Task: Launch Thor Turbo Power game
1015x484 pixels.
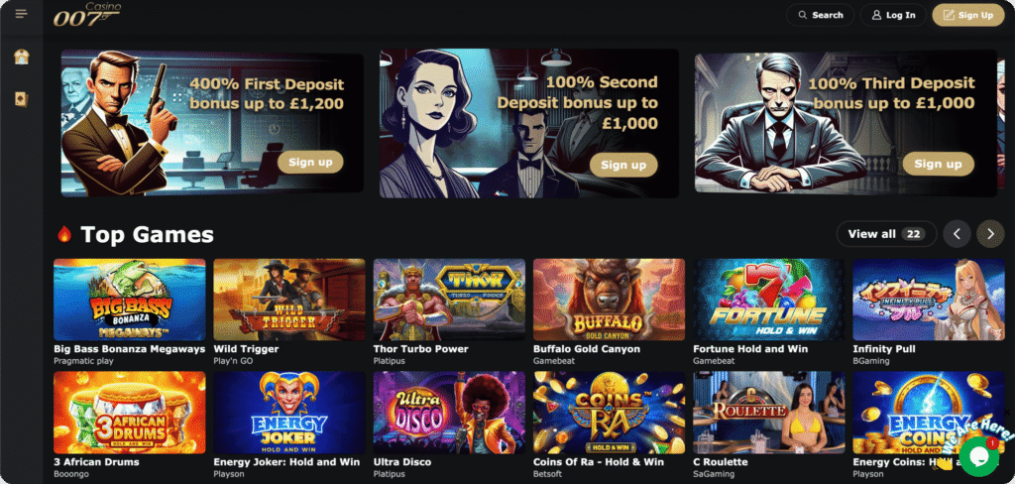Action: 449,300
